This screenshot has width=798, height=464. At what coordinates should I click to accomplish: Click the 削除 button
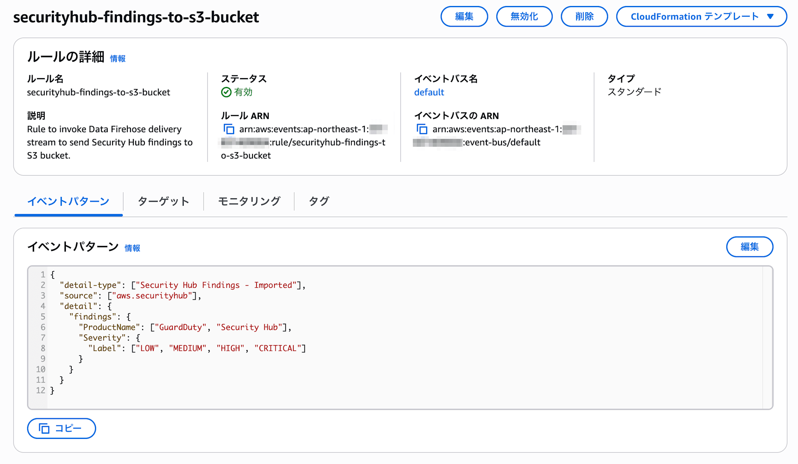(x=584, y=16)
